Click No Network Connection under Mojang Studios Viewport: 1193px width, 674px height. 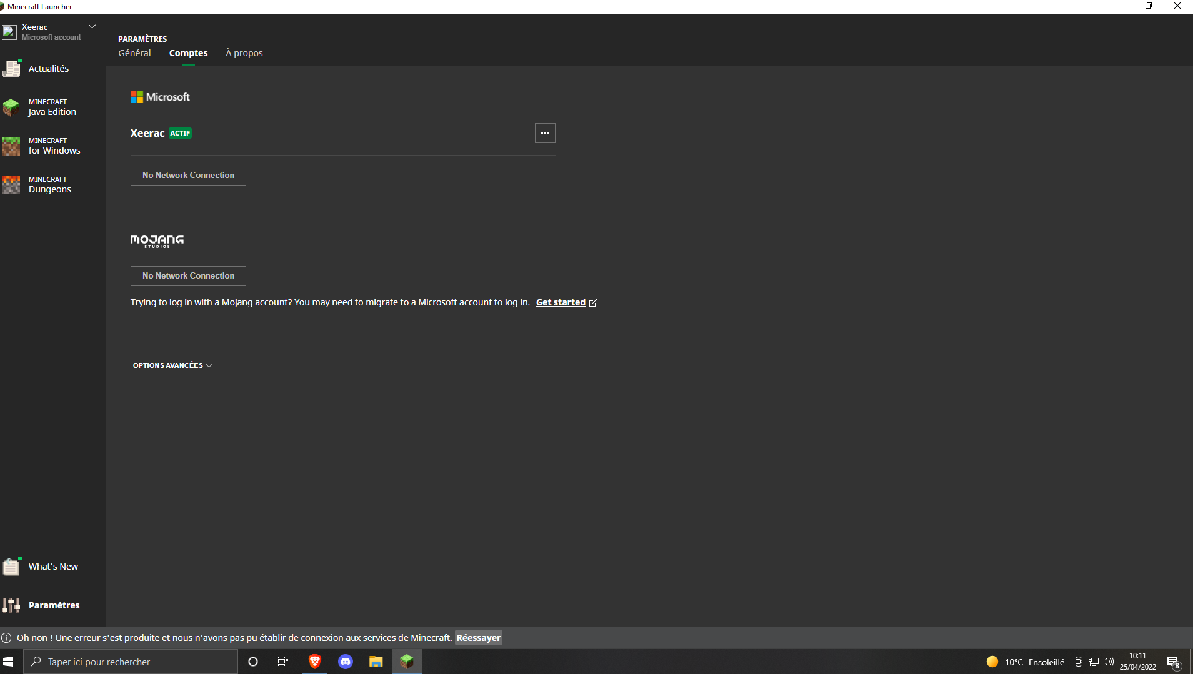188,276
